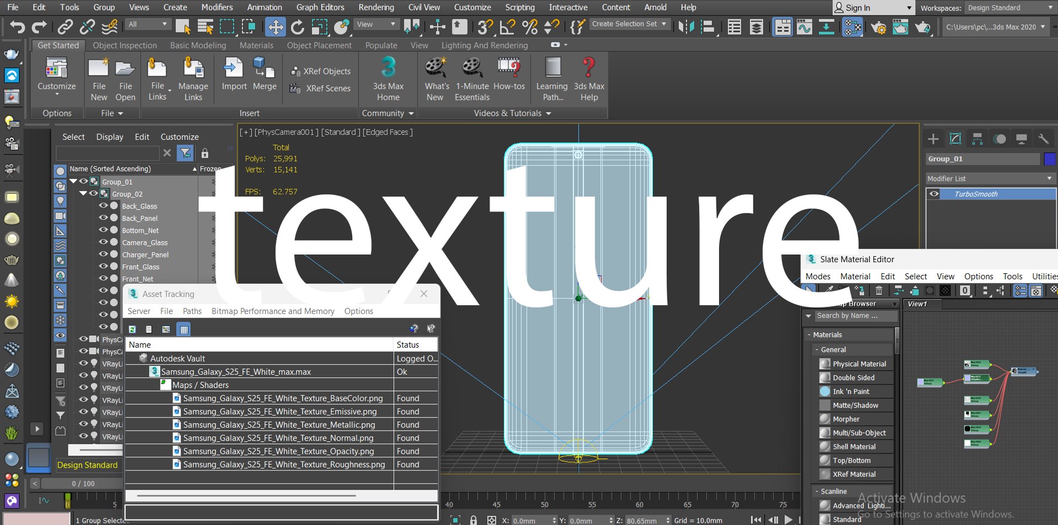The width and height of the screenshot is (1058, 525).
Task: Click Refresh icon in Asset Tracking
Action: click(x=132, y=329)
